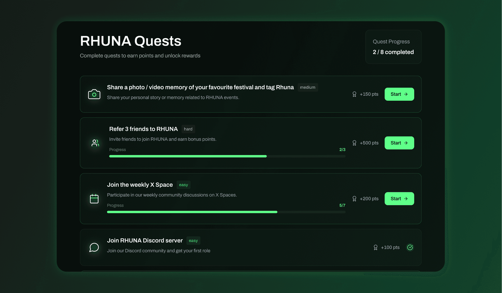Click the award ribbon icon beside +100 pts

tap(375, 248)
